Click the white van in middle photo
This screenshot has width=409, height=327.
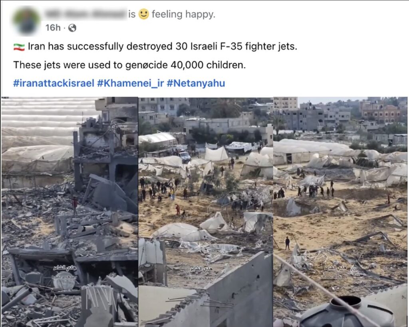point(185,157)
